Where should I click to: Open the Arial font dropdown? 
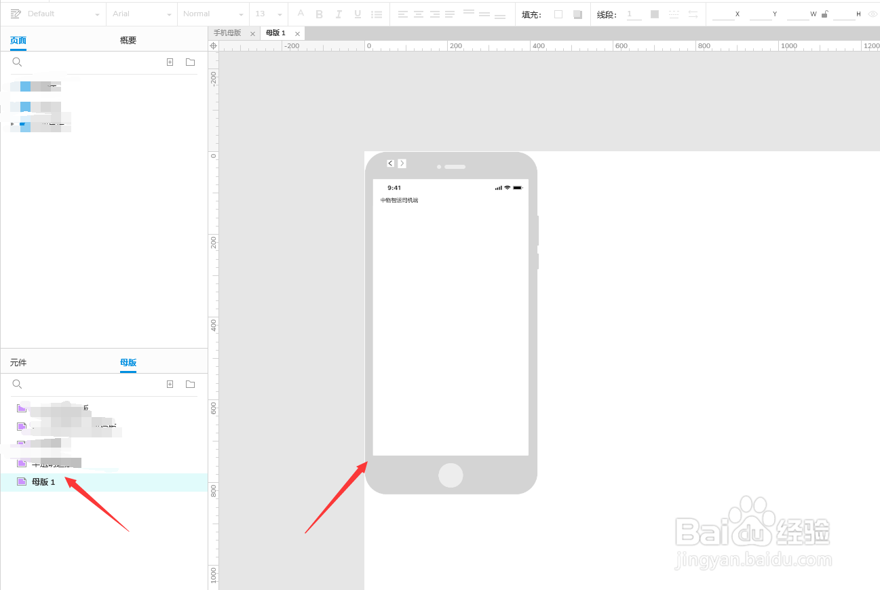(x=142, y=14)
